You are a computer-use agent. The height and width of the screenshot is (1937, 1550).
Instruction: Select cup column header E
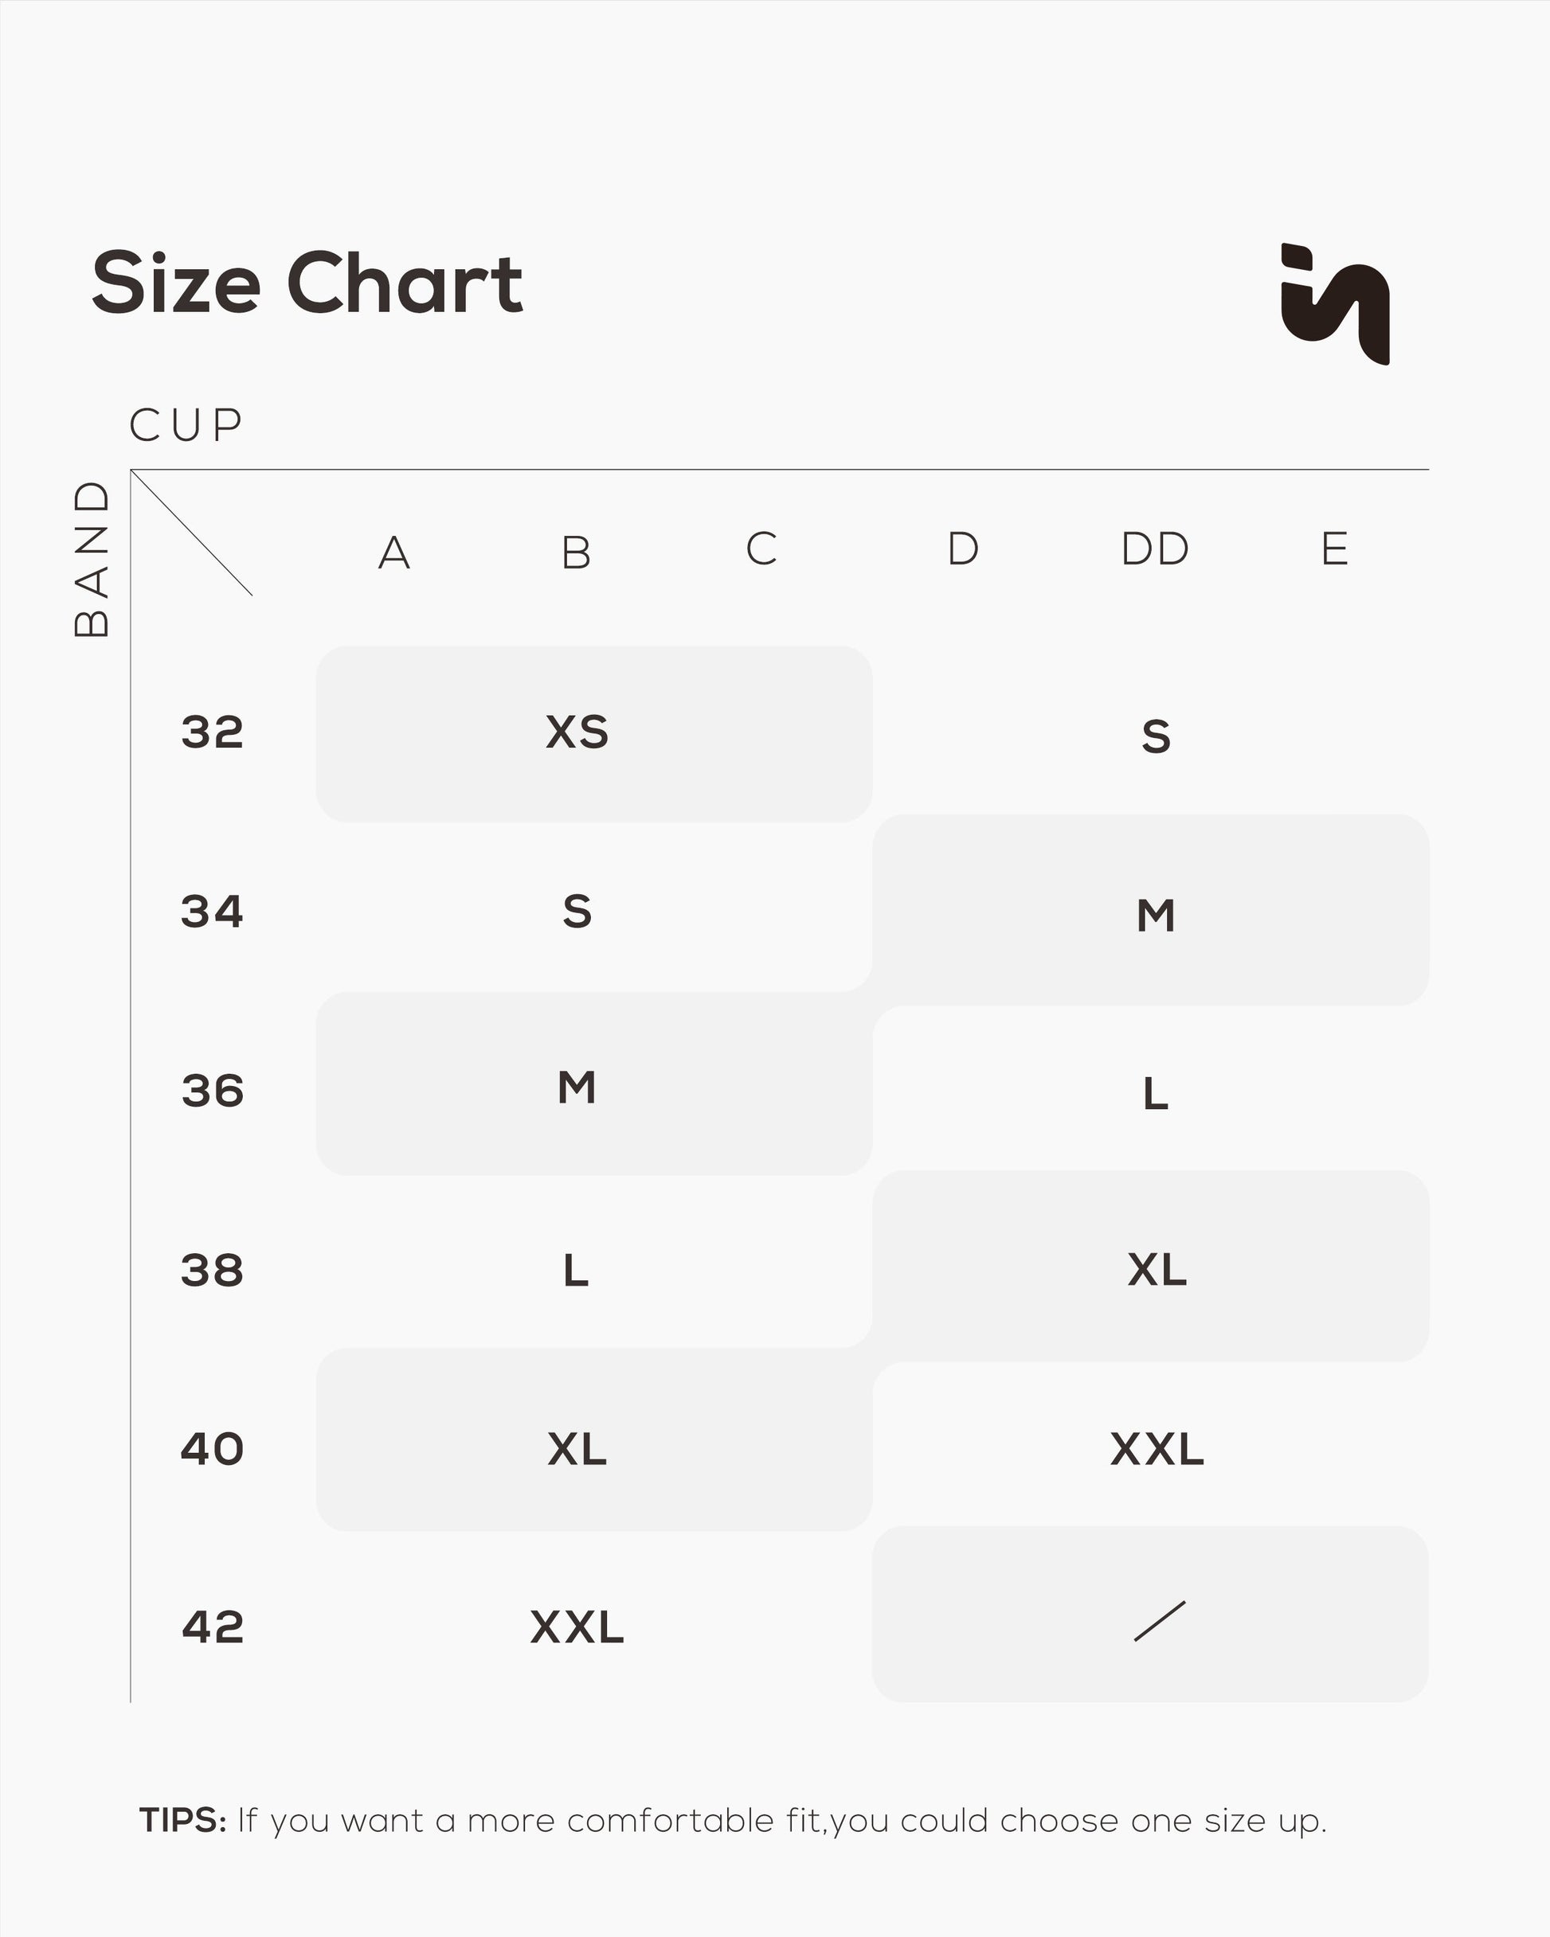click(1334, 549)
